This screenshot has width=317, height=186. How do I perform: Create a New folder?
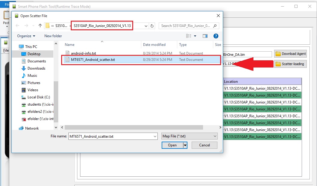[53, 36]
